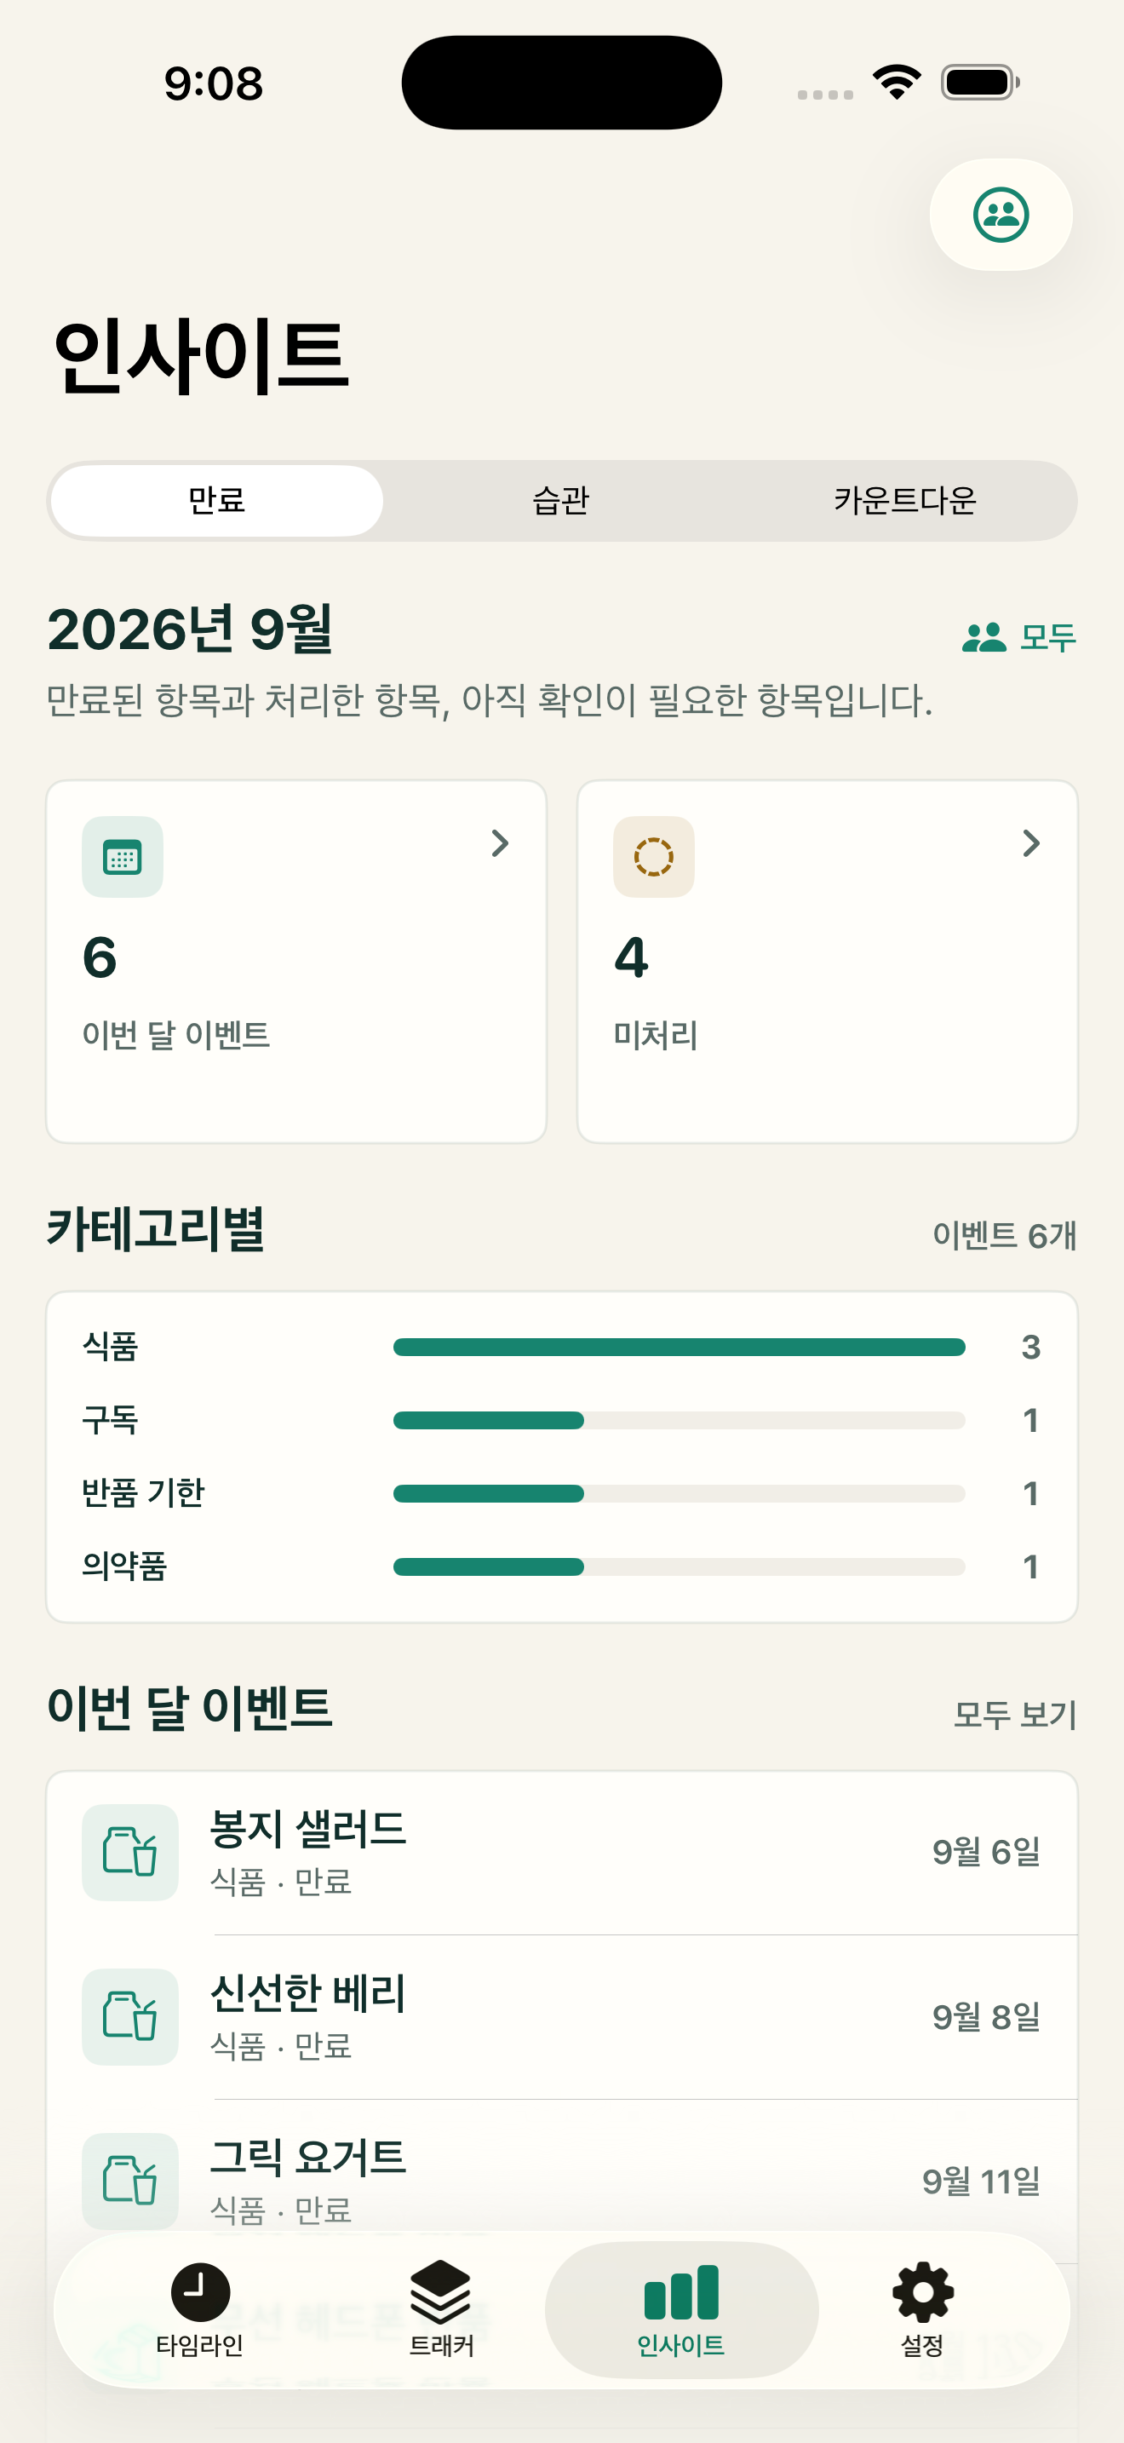Expand 이번 달 이벤트 card chevron

[500, 843]
